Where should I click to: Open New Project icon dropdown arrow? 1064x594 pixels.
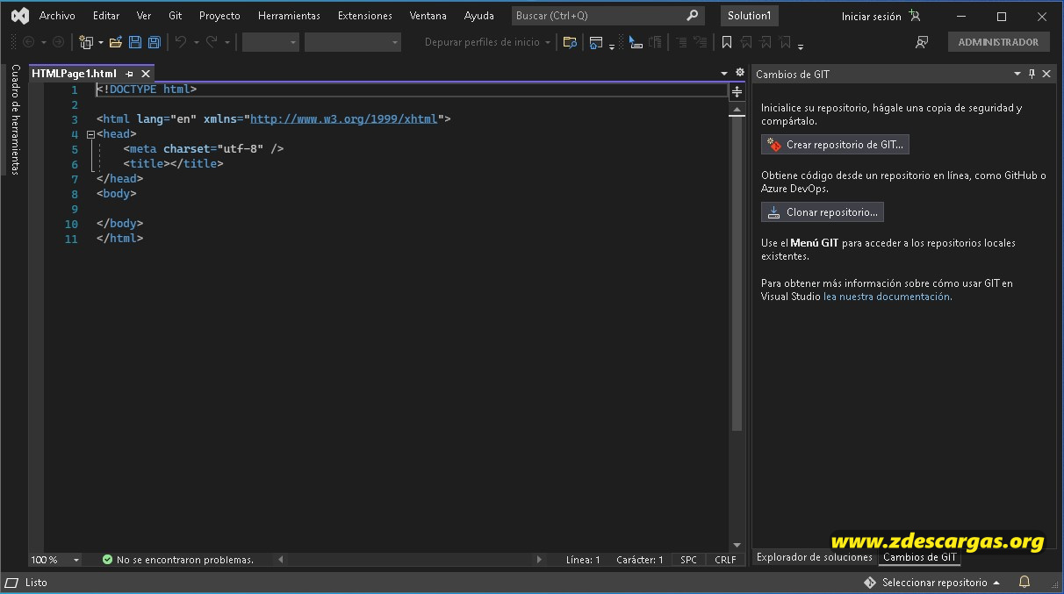(101, 42)
